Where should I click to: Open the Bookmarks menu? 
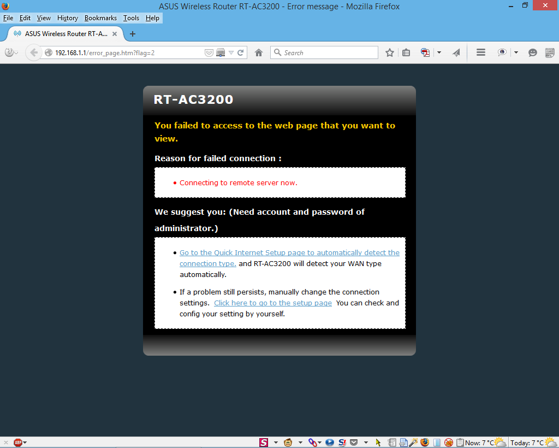(x=100, y=18)
